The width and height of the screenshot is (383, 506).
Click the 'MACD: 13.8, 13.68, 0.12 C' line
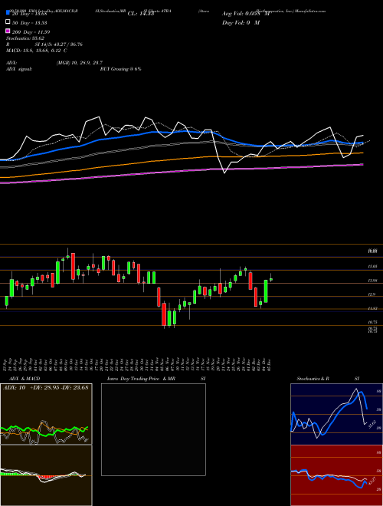coord(37,51)
